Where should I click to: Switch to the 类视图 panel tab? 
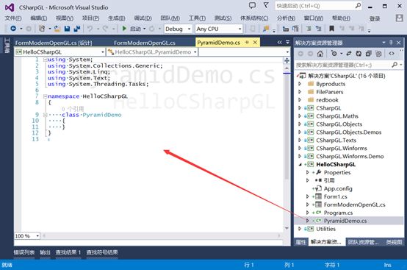394,242
